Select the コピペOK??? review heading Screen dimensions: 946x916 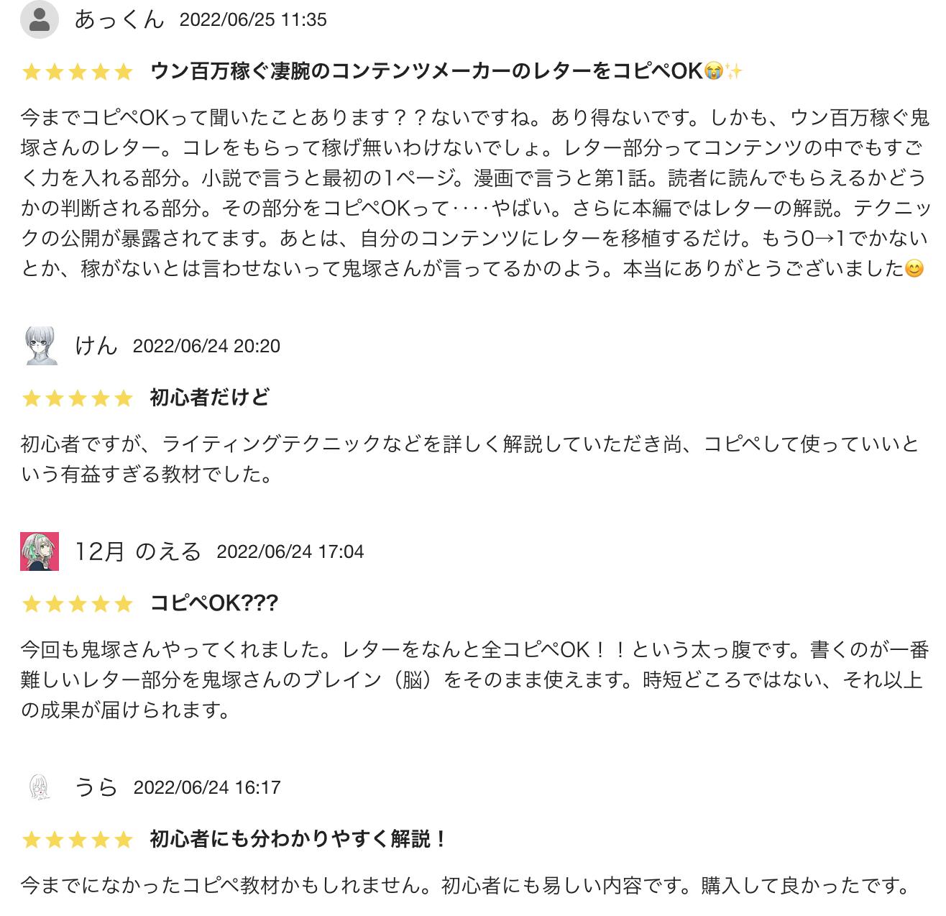[x=213, y=603]
